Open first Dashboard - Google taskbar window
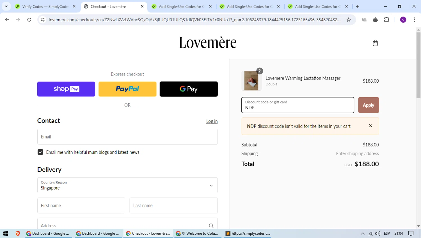The image size is (421, 238). pos(48,234)
